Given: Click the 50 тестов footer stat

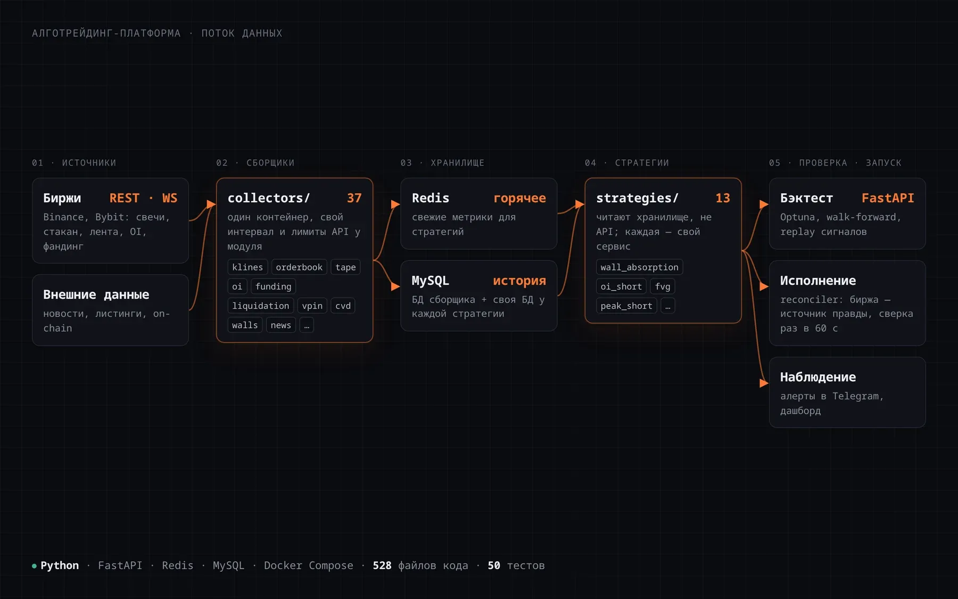Looking at the screenshot, I should pos(516,565).
